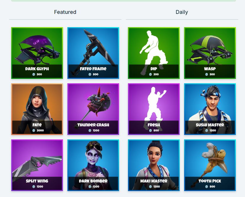Image resolution: width=245 pixels, height=197 pixels.
Task: View the Sushi Master outfit
Action: (210, 109)
